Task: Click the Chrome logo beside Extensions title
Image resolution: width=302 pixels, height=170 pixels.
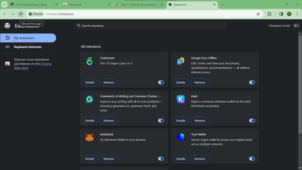Action: tap(7, 26)
